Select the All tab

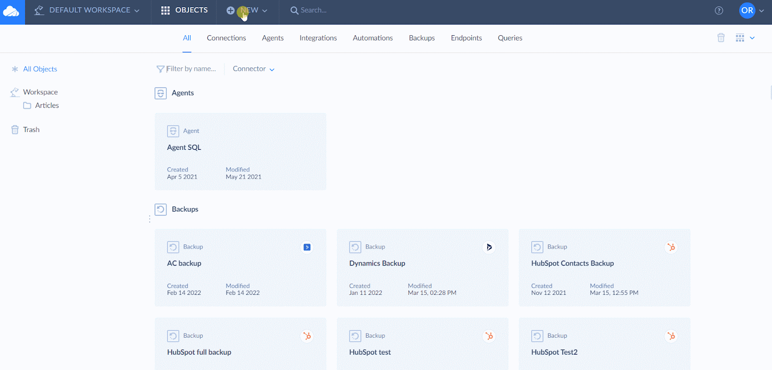tap(187, 38)
